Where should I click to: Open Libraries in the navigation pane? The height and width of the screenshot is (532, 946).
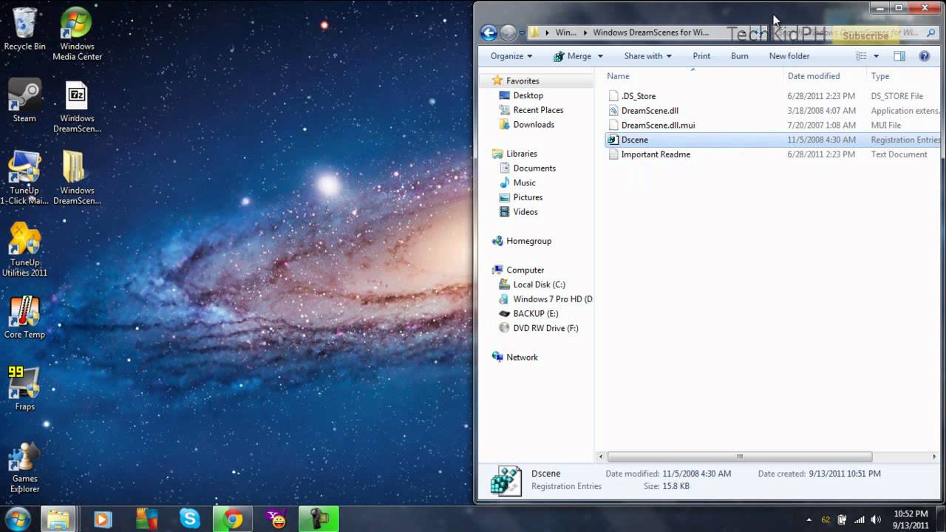522,154
